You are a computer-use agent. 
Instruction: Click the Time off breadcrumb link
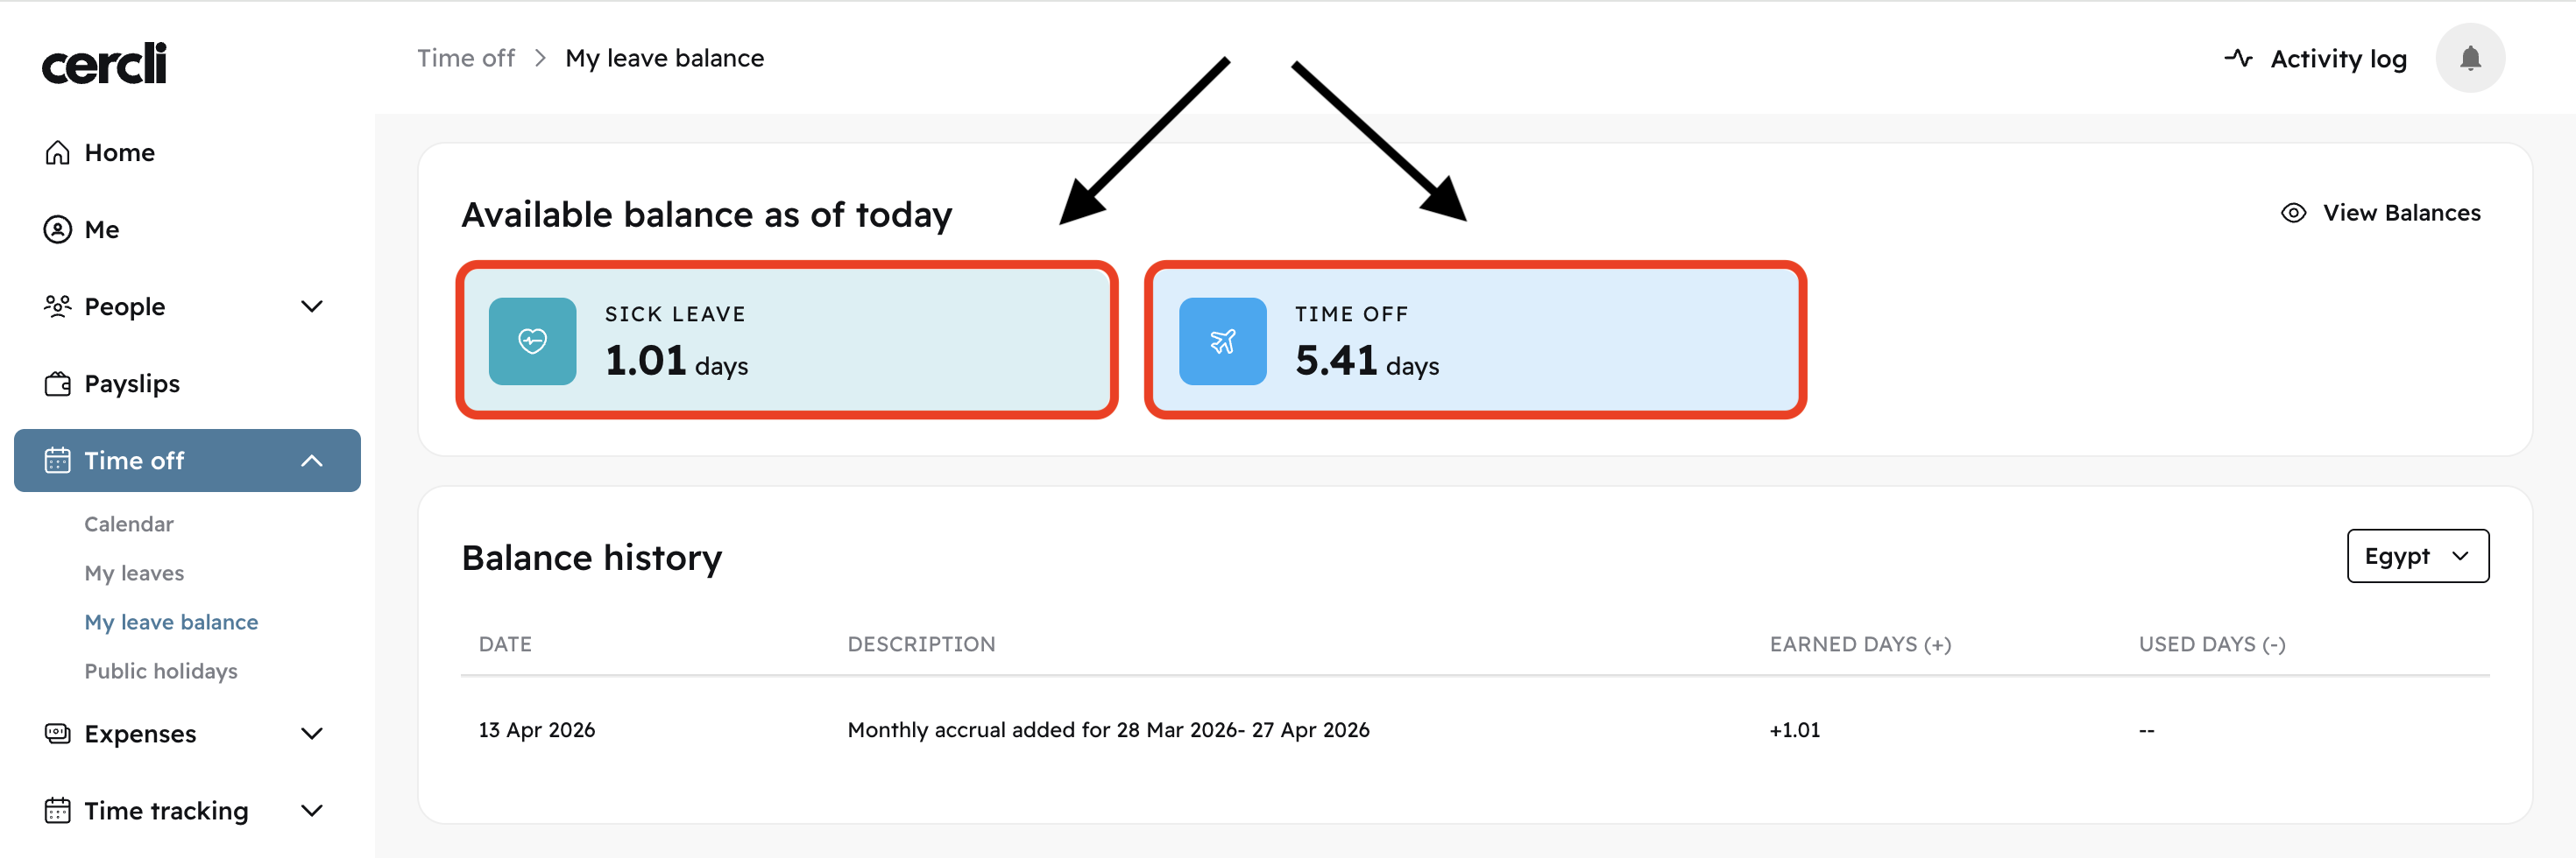pyautogui.click(x=466, y=58)
